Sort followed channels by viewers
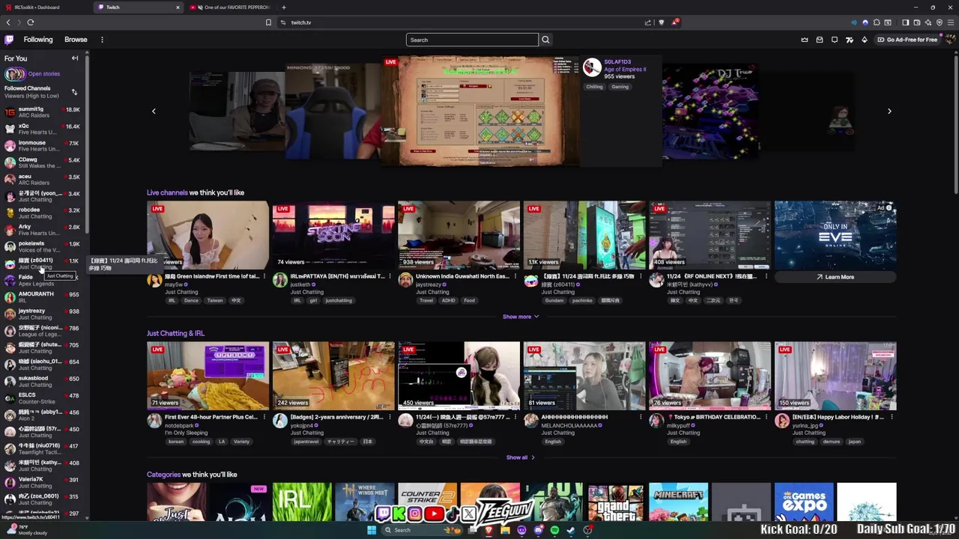Viewport: 959px width, 539px height. pyautogui.click(x=74, y=92)
